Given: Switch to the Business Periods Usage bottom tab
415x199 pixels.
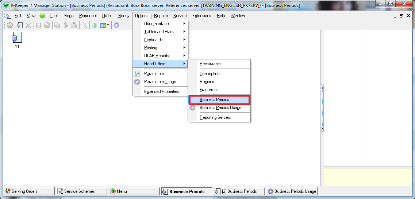Looking at the screenshot, I should click(x=292, y=191).
